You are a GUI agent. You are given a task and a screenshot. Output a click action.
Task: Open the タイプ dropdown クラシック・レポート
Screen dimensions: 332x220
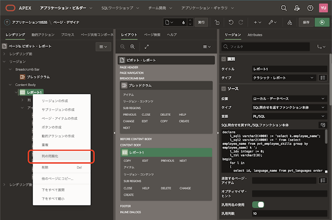tap(284, 78)
